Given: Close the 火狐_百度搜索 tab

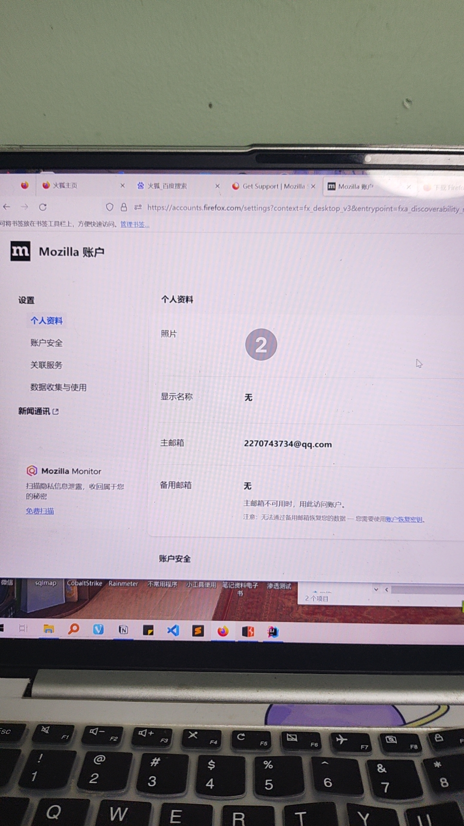Looking at the screenshot, I should click(217, 186).
